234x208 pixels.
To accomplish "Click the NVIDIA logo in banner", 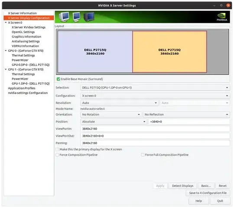I will 222,17.
